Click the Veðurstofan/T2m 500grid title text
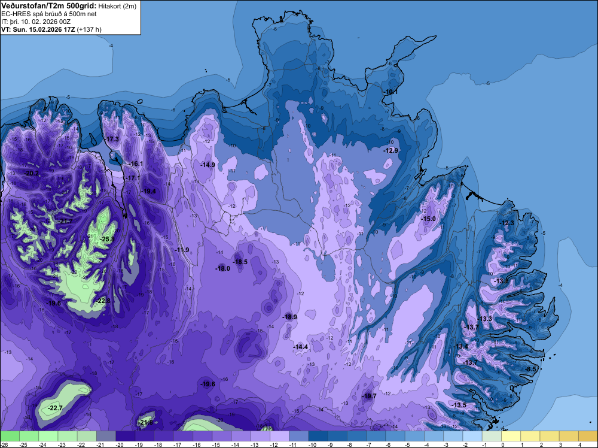 pos(49,6)
